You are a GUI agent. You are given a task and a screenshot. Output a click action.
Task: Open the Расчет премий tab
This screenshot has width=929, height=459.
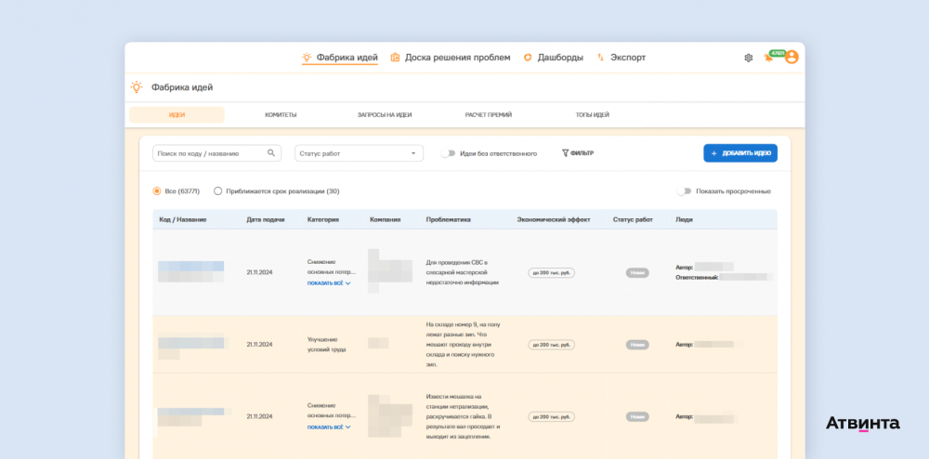point(489,115)
